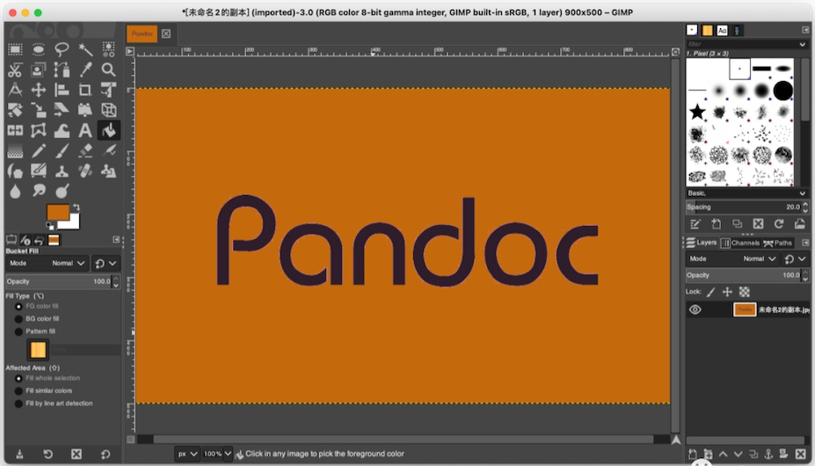Viewport: 815px width, 466px height.
Task: Open Basic brush tag dropdown
Action: point(746,193)
